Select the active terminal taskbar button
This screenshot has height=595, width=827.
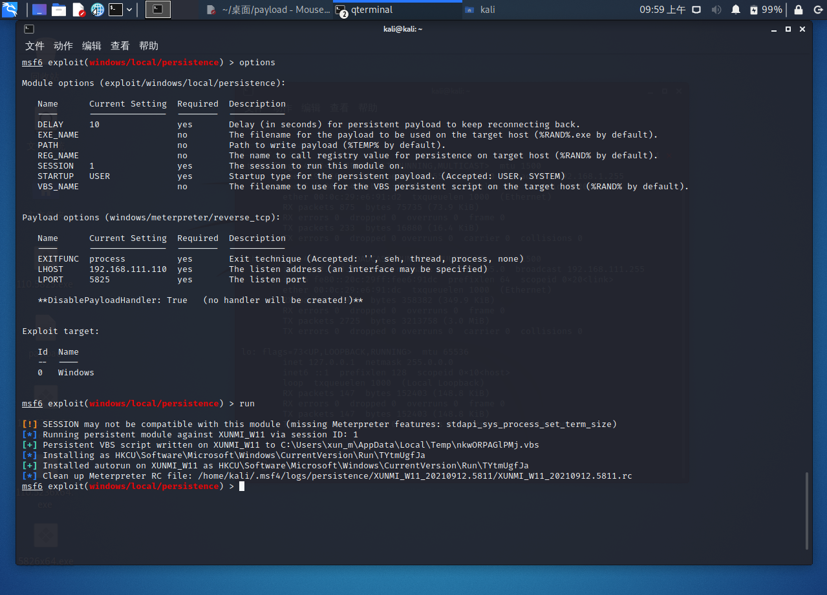[x=158, y=10]
